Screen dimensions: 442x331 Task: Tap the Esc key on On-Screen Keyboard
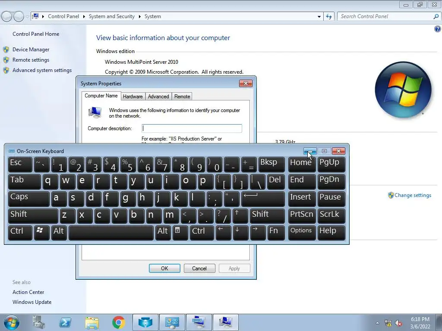click(20, 165)
